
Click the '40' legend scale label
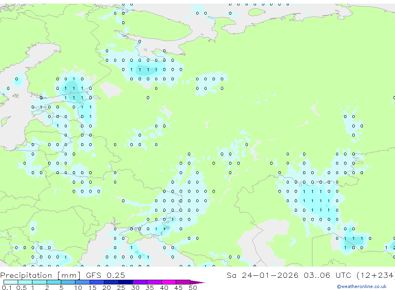[164, 288]
